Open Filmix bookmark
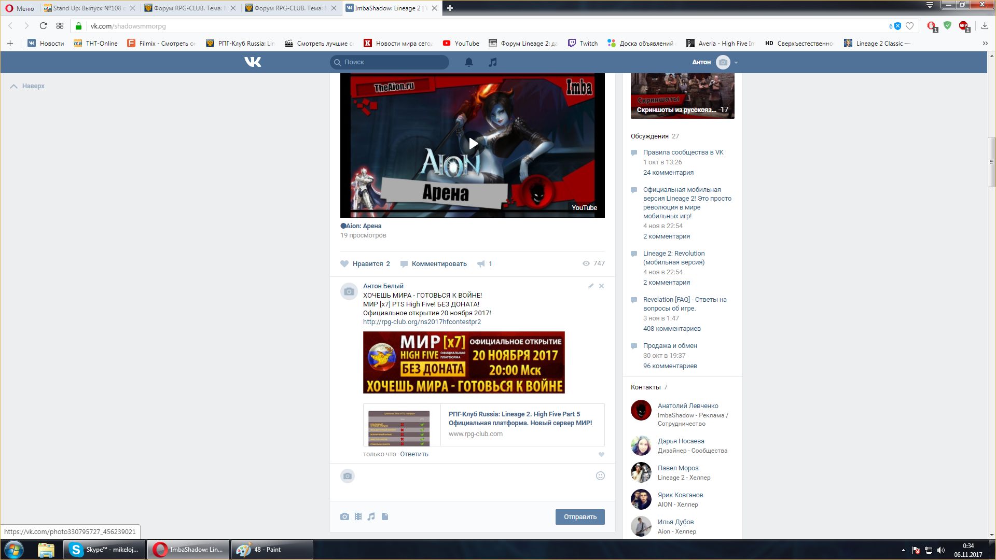Image resolution: width=996 pixels, height=560 pixels. [x=161, y=44]
